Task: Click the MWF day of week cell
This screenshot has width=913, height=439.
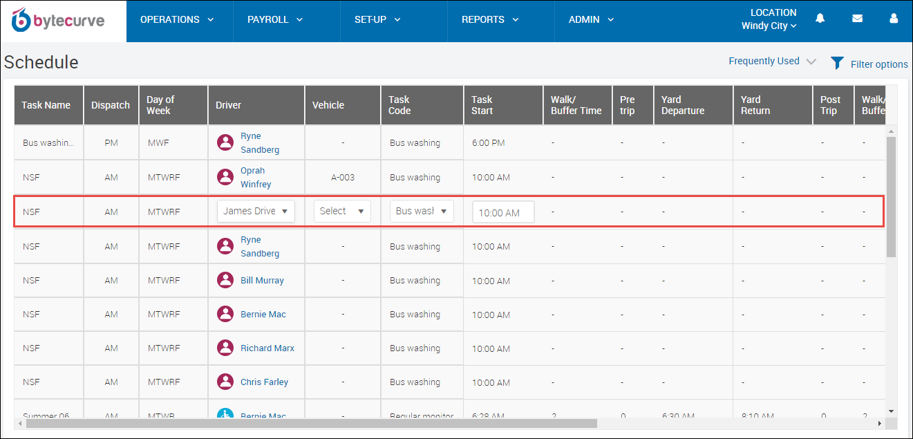Action: (173, 143)
